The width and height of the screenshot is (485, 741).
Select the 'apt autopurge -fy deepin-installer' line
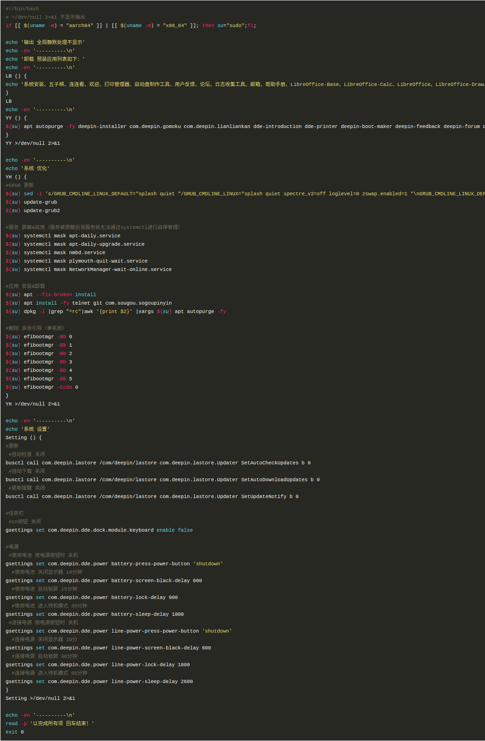pyautogui.click(x=245, y=127)
